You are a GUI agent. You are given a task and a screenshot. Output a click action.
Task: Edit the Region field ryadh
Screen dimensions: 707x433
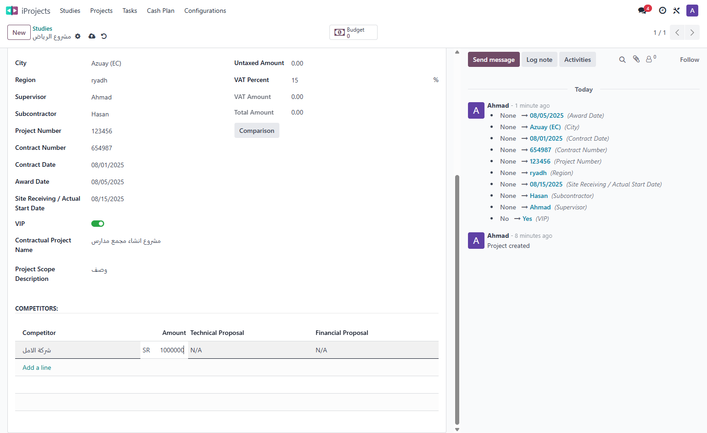(156, 80)
